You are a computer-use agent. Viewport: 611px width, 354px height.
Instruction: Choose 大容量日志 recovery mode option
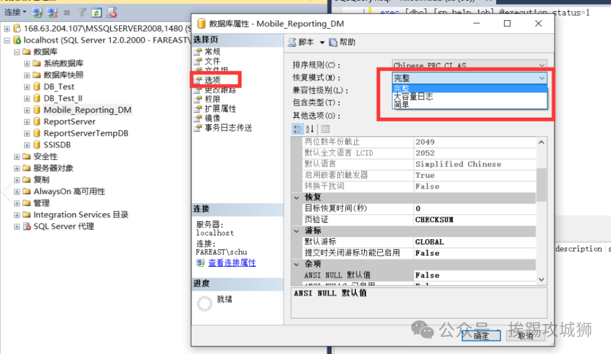(x=413, y=97)
